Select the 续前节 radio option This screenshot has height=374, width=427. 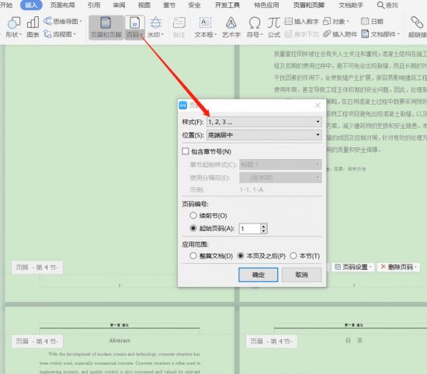point(193,216)
